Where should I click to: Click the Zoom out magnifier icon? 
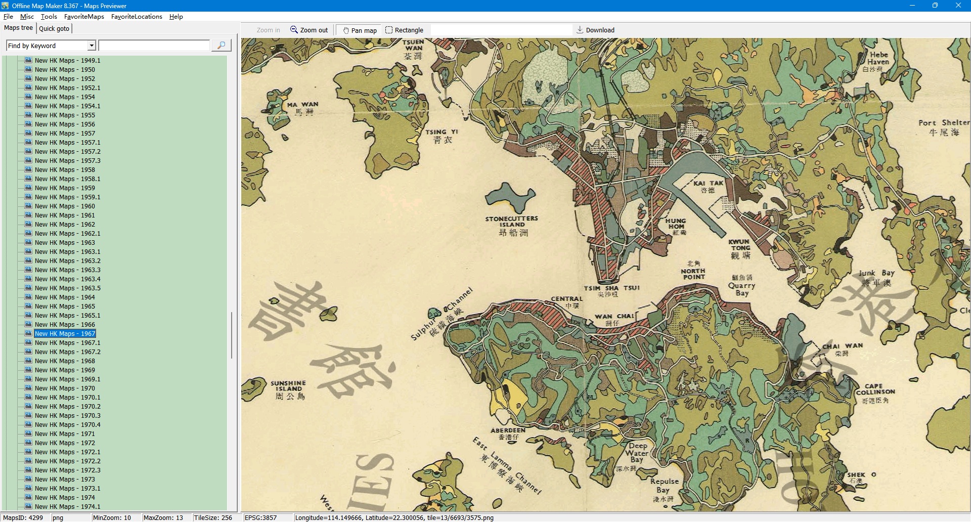coord(294,30)
